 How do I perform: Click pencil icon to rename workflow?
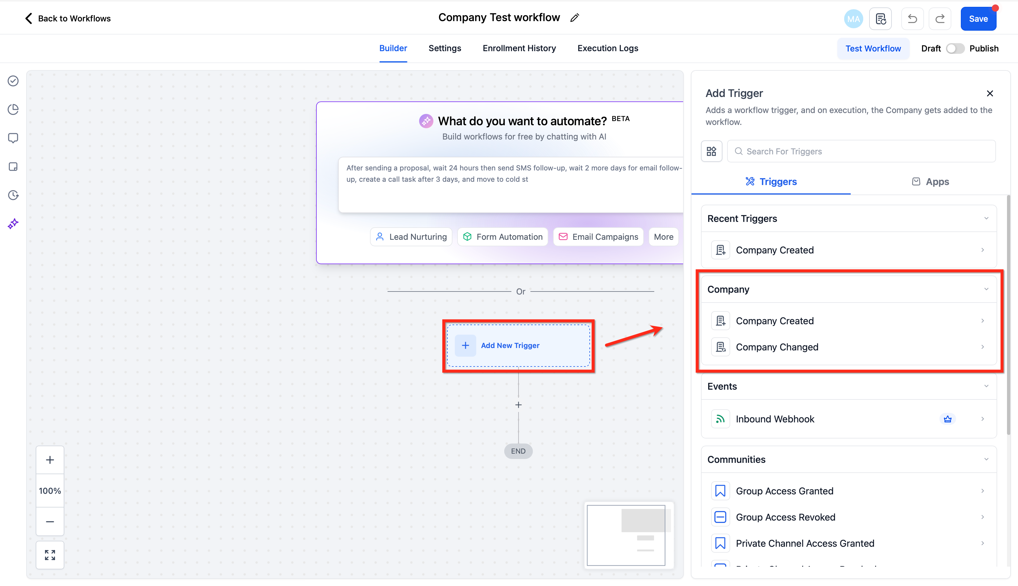point(575,18)
